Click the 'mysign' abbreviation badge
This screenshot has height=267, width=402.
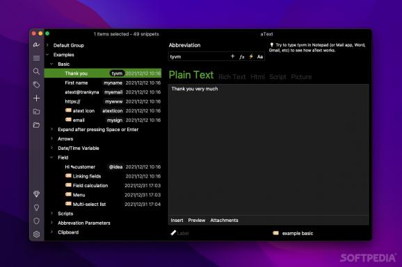click(115, 120)
